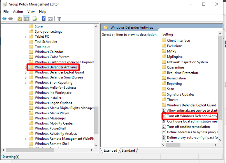This screenshot has height=163, width=226.
Task: Select Windows Remote Shell in tree
Action: pyautogui.click(x=52, y=144)
